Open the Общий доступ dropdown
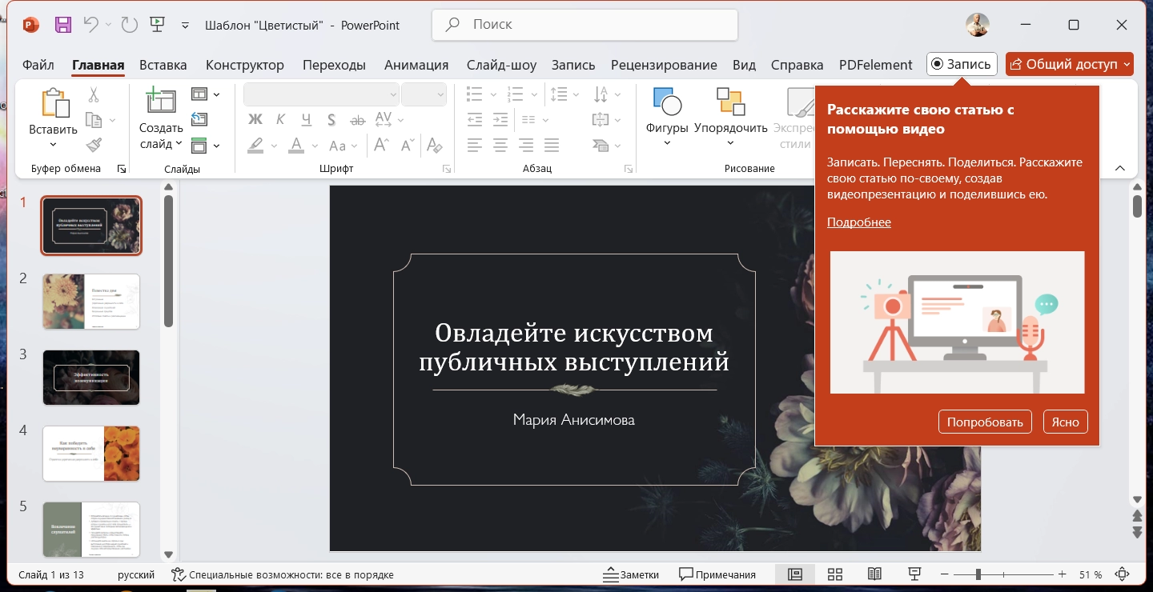Screen dimensions: 1153x592 (1127, 65)
